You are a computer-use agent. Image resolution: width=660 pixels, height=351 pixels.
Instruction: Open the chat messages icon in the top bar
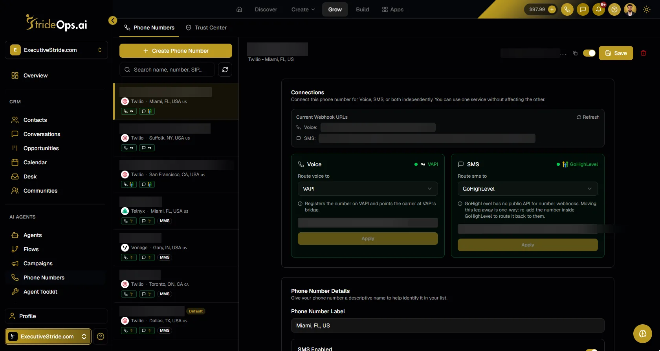coord(583,9)
